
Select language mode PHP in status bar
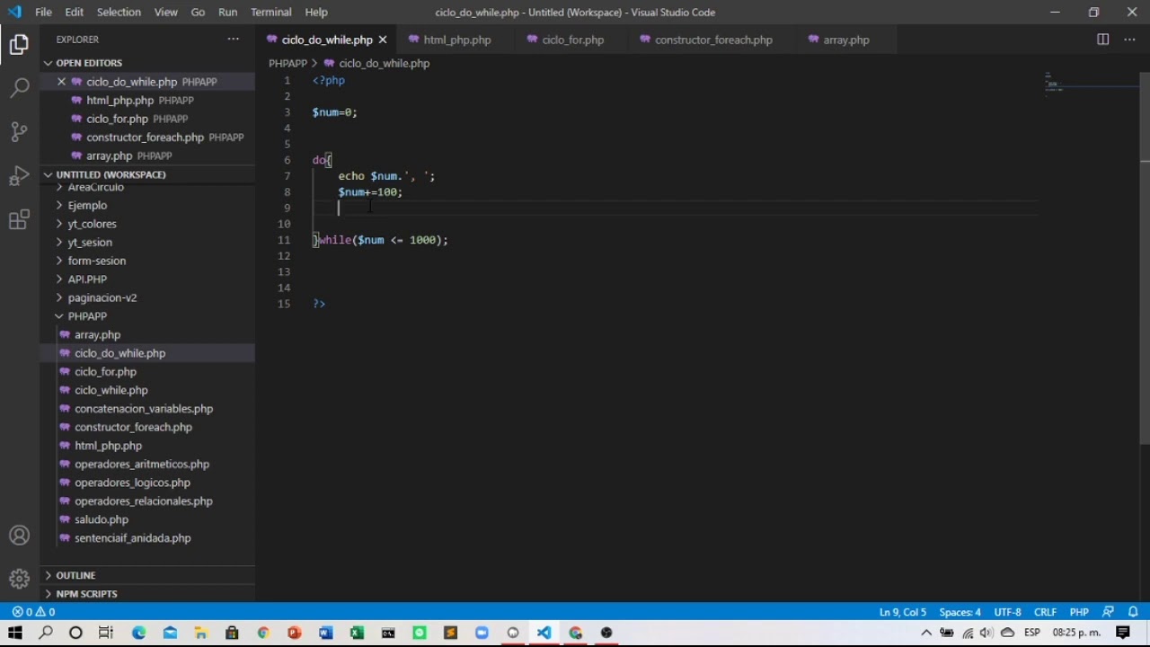[1079, 612]
